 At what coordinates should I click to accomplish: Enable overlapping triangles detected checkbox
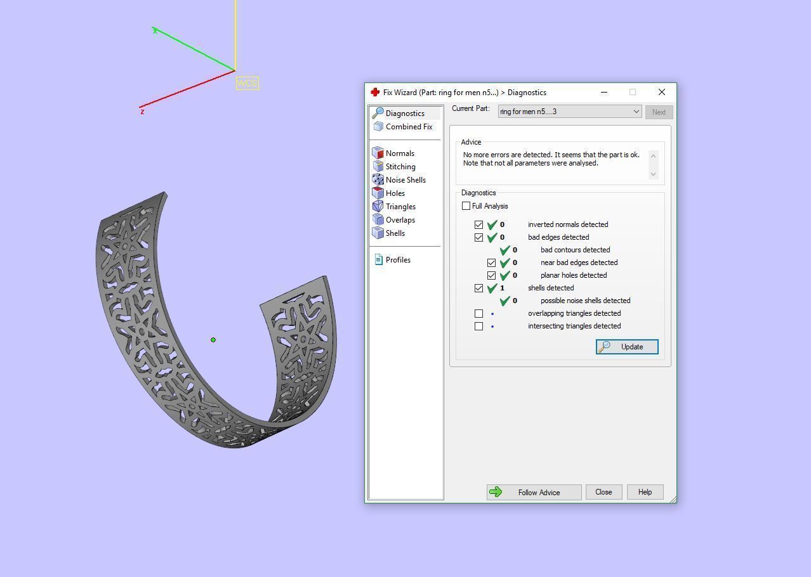479,313
